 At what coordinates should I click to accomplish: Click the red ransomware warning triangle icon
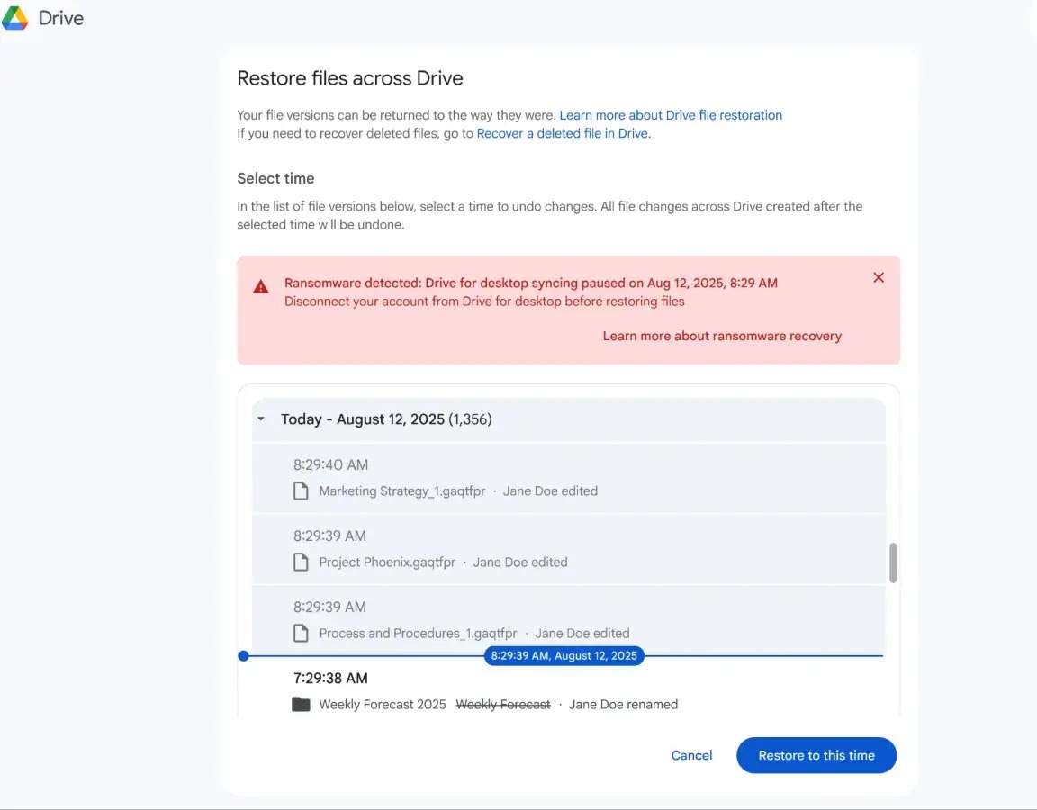260,286
